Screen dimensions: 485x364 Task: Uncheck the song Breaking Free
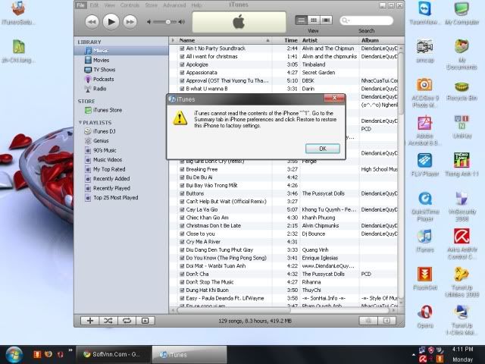click(x=182, y=169)
